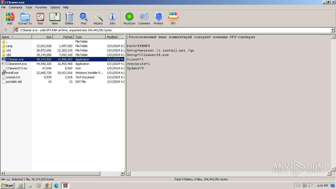
Task: Open the Lang folder
Action: pyautogui.click(x=9, y=46)
